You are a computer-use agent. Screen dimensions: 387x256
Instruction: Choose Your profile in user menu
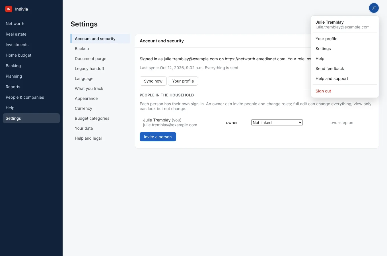(345, 39)
